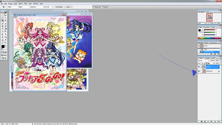Viewport: 222px width, 125px height.
Task: Click the Navigator zoom slider
Action: pos(212,23)
